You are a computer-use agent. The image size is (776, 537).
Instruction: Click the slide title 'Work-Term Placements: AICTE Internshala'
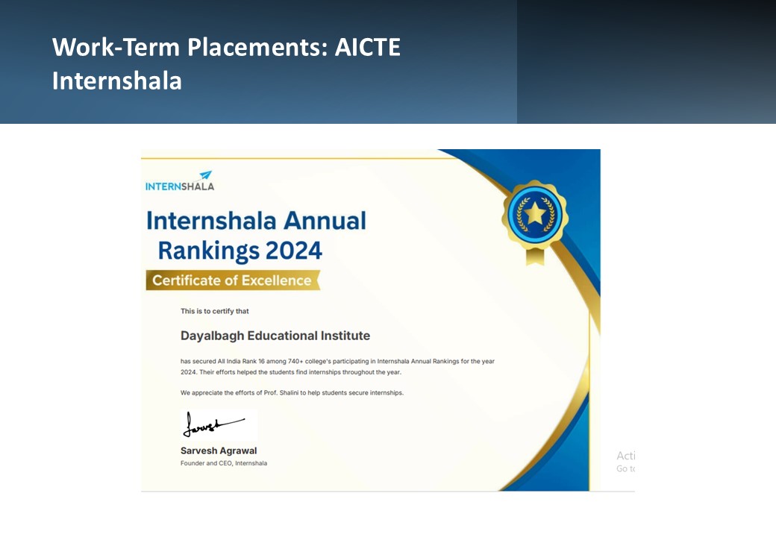pyautogui.click(x=226, y=64)
